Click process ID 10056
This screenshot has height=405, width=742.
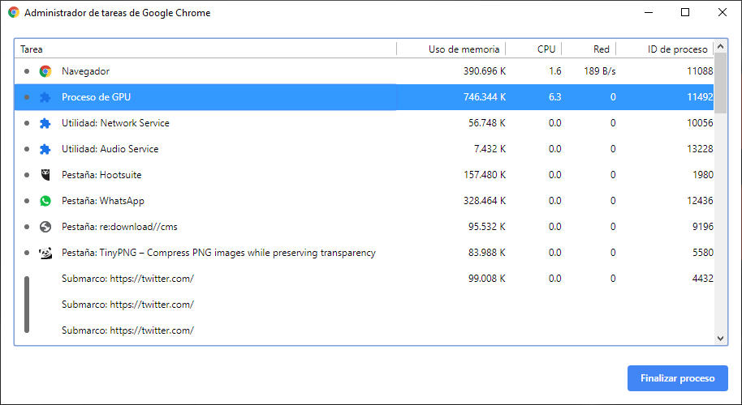click(x=700, y=123)
